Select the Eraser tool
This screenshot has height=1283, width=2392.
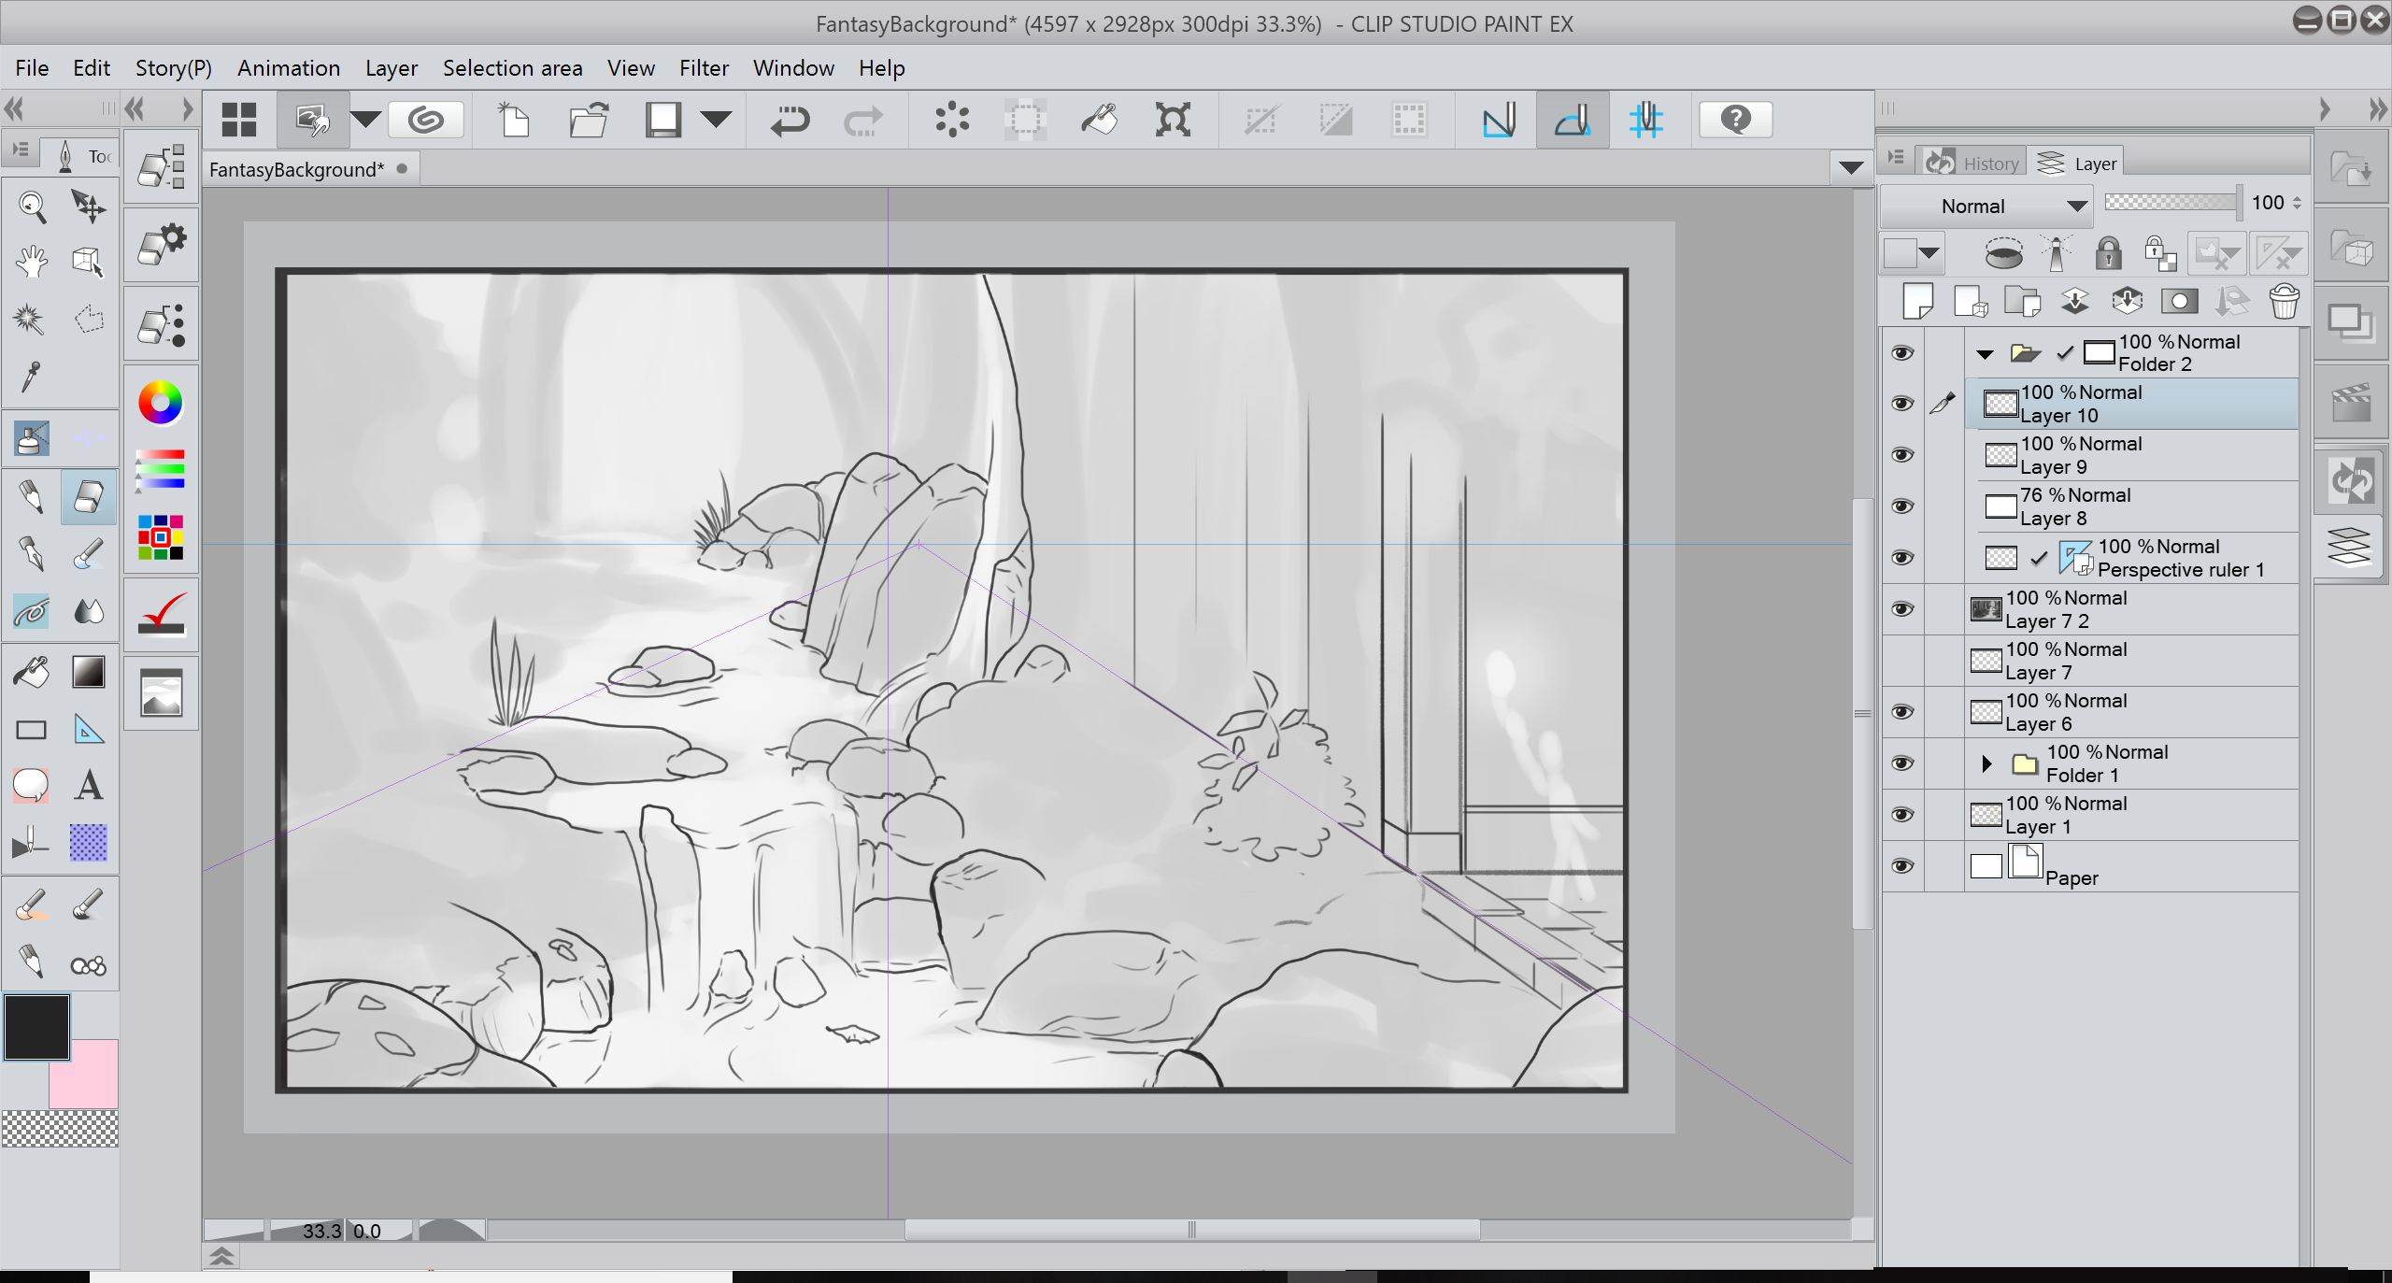point(89,497)
